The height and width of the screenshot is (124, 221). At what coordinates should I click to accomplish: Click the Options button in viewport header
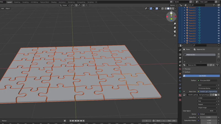tap(173, 5)
